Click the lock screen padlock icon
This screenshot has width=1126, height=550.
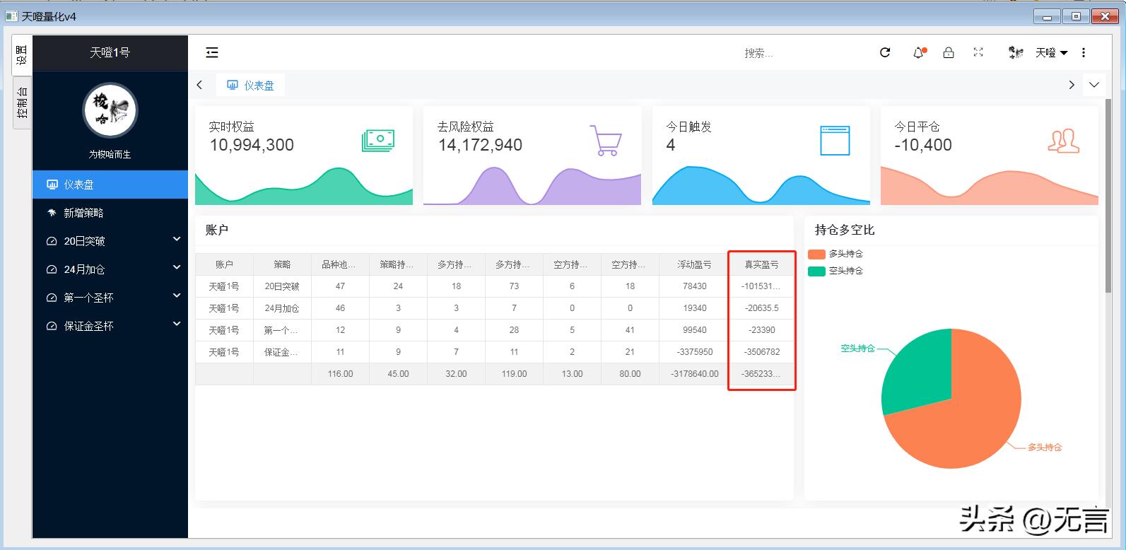coord(949,52)
